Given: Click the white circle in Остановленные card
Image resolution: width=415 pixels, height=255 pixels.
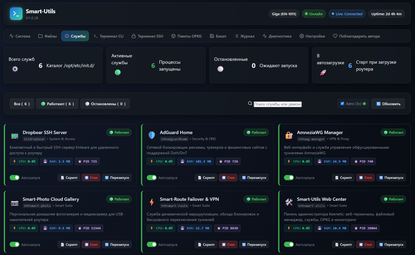Looking at the screenshot, I should (x=220, y=69).
